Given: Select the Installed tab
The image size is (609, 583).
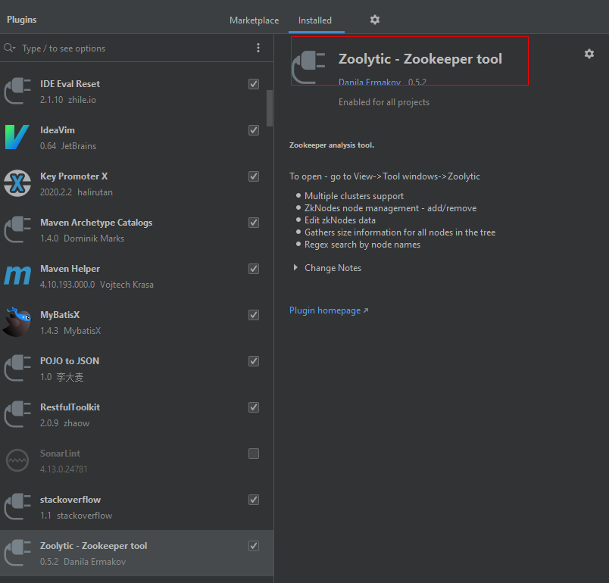Looking at the screenshot, I should [x=315, y=20].
